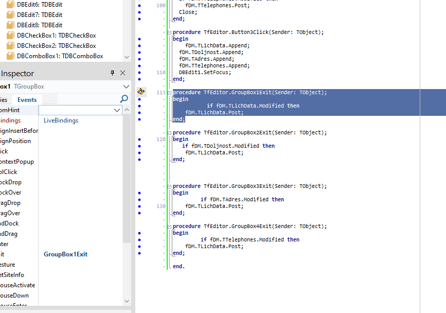This screenshot has width=446, height=313.
Task: Open the selected event value dropdown arrow
Action: pos(117,110)
